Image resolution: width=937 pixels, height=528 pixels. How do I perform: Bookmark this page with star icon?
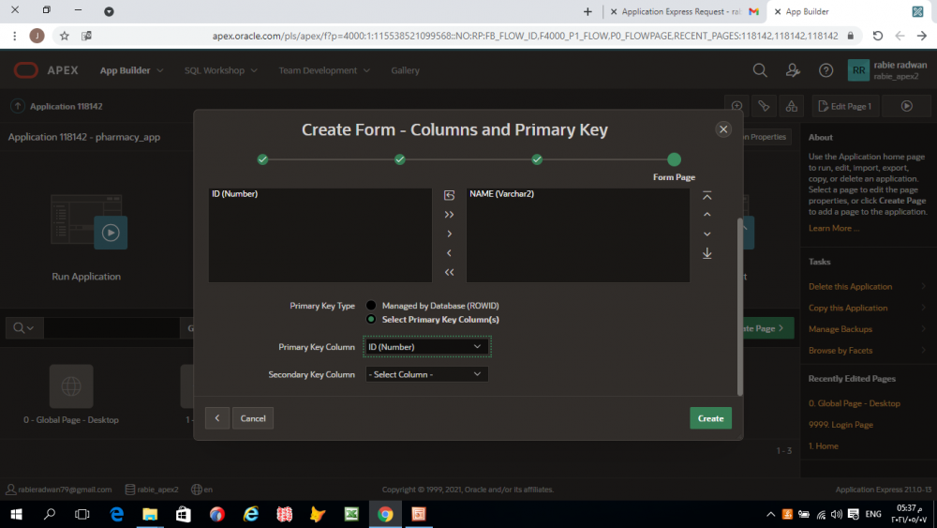pyautogui.click(x=65, y=36)
